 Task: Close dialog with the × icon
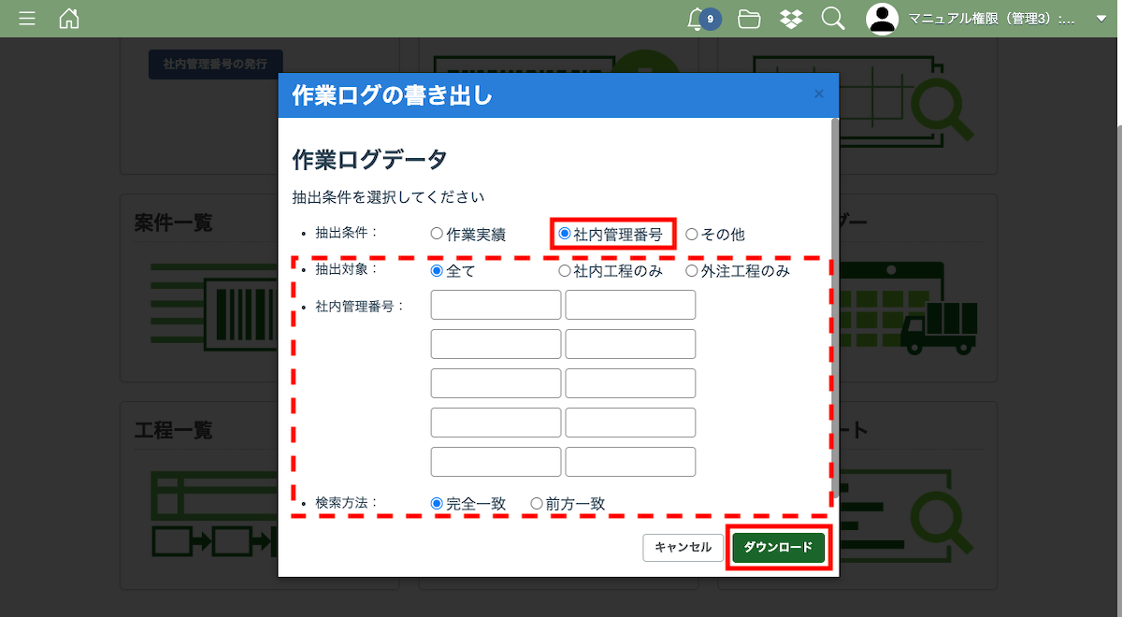point(819,94)
